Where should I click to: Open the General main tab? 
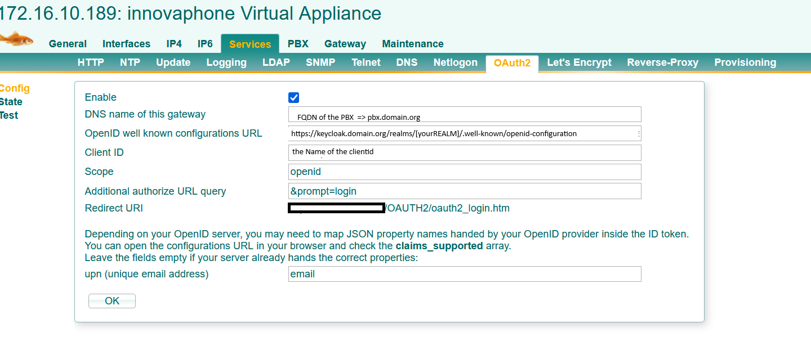pos(68,44)
